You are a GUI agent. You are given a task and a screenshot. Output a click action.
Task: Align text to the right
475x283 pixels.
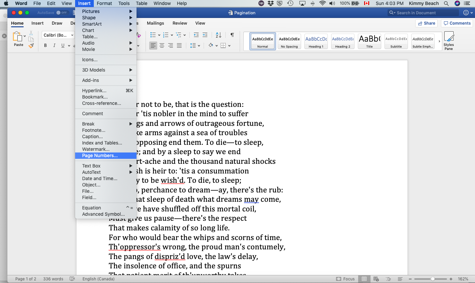pyautogui.click(x=171, y=46)
